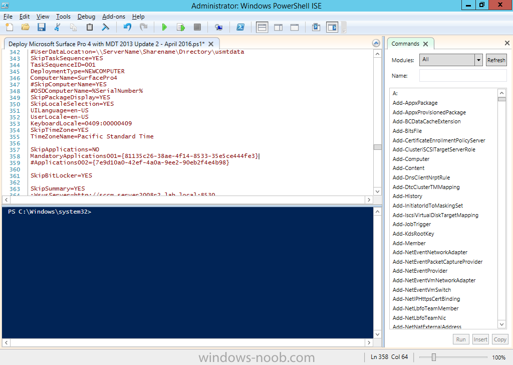Collapse script pane with round chevron button
513x365 pixels.
376,43
